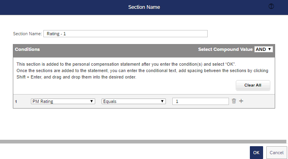Open the AND compound value dropdown

click(263, 49)
